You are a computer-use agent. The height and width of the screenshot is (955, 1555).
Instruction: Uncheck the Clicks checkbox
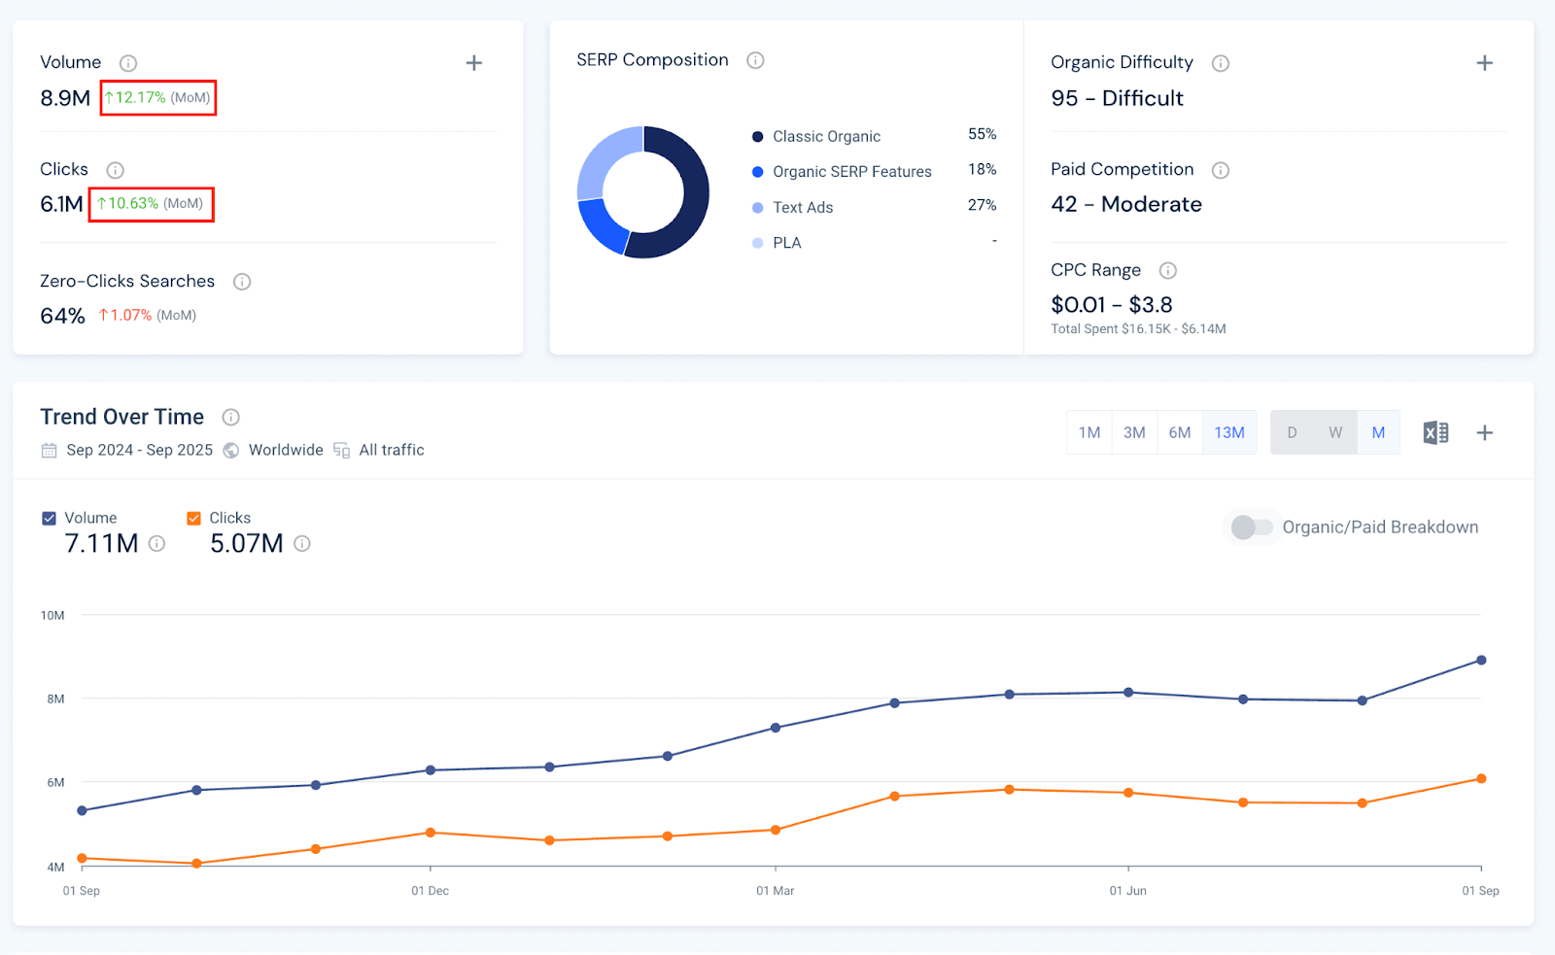click(192, 518)
